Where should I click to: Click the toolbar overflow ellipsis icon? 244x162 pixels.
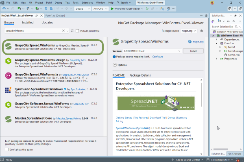174,9
